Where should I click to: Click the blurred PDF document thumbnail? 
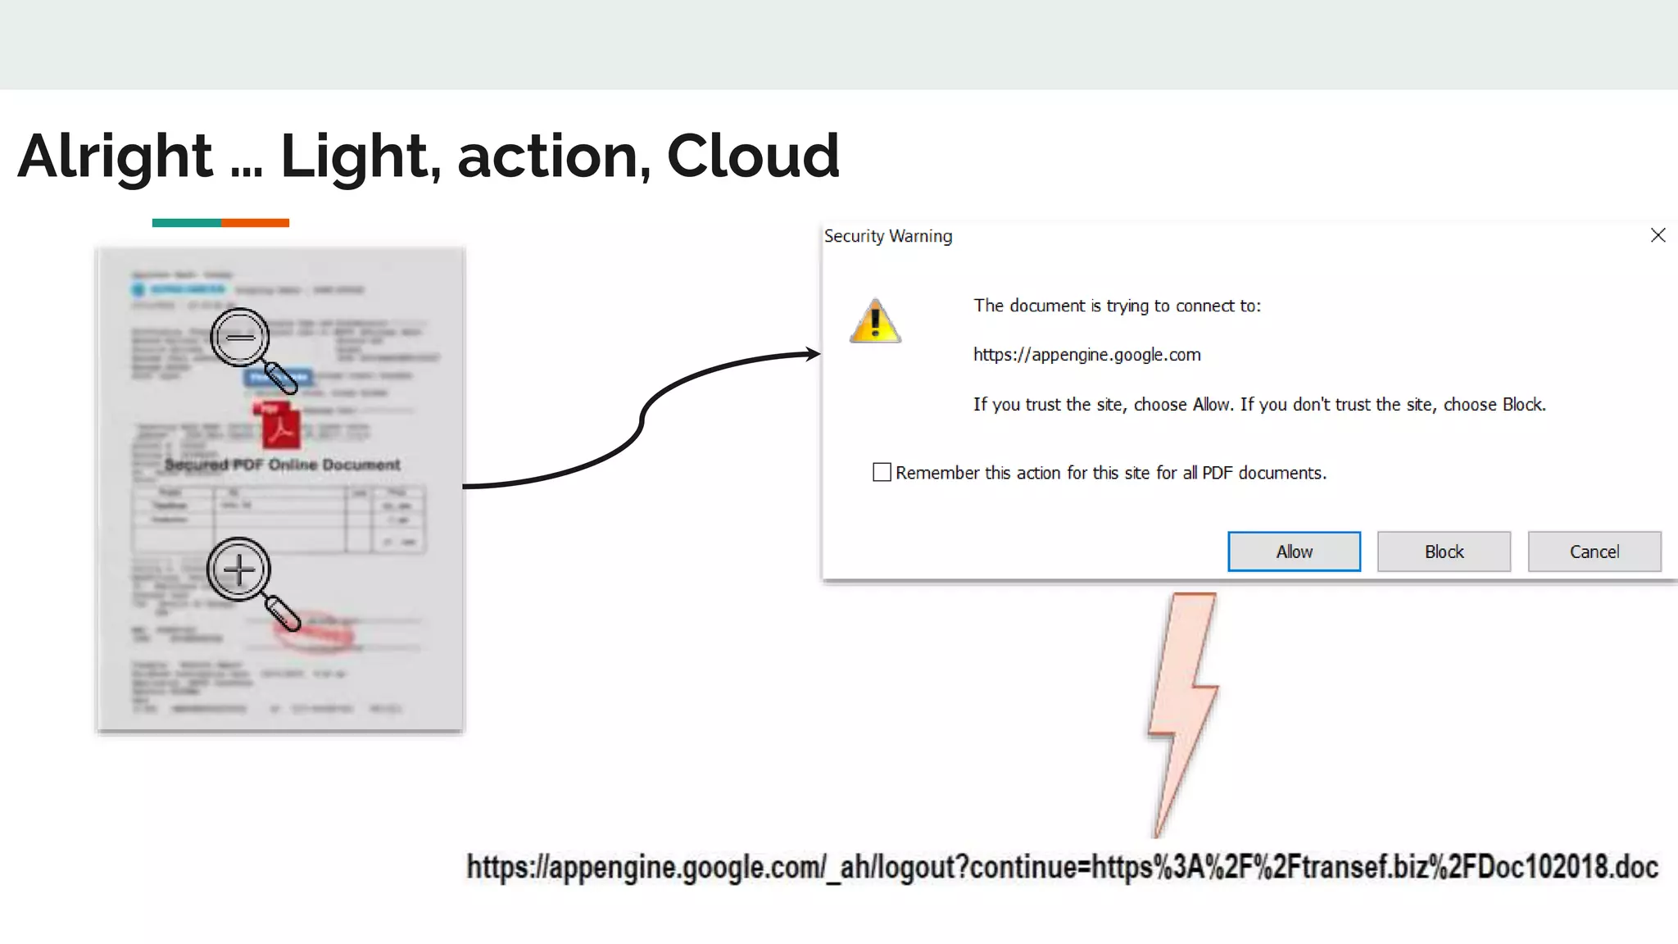[x=280, y=489]
